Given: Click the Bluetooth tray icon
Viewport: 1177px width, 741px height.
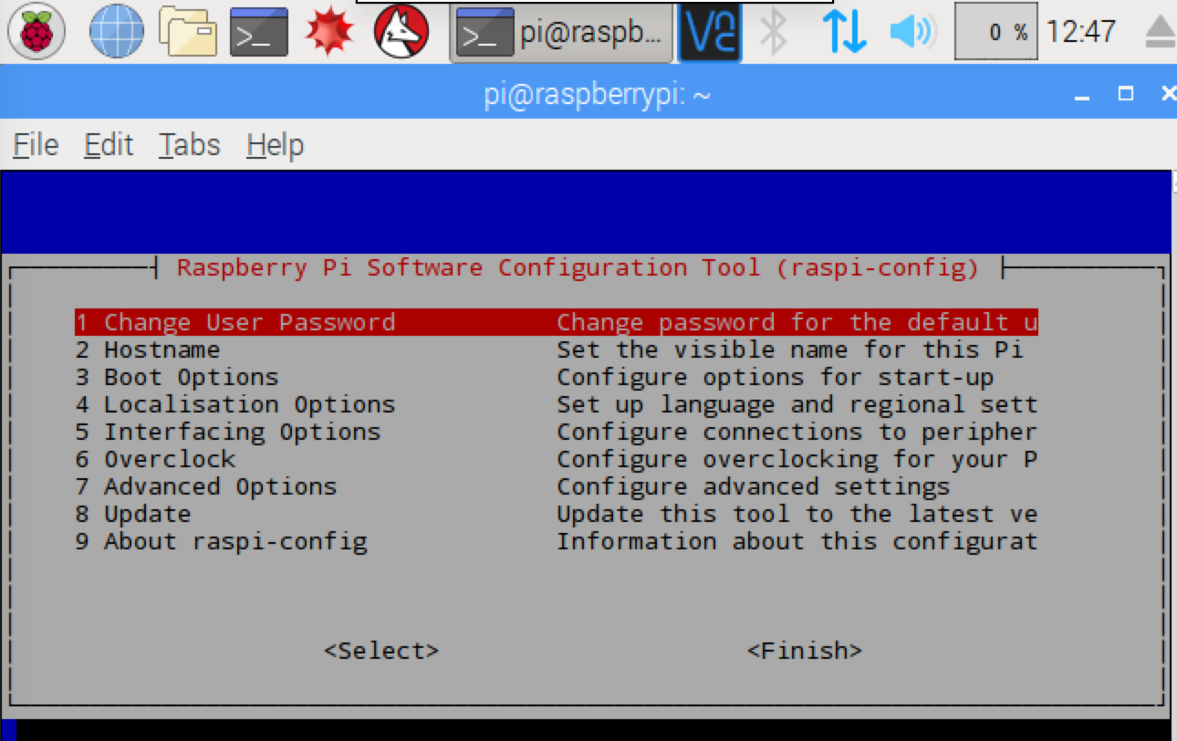Looking at the screenshot, I should click(774, 32).
